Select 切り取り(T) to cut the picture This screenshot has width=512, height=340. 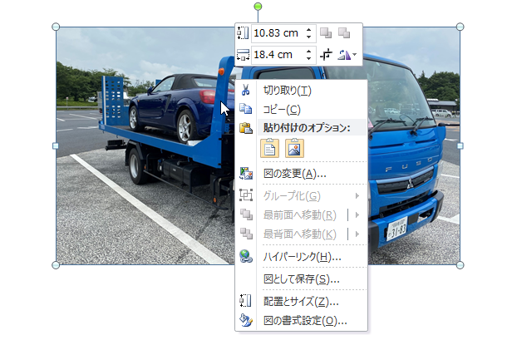287,91
